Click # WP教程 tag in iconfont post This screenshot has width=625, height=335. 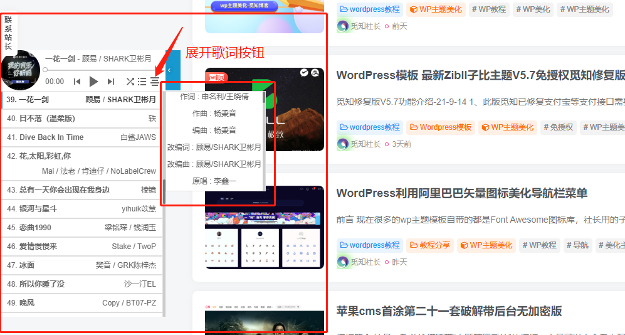point(540,245)
